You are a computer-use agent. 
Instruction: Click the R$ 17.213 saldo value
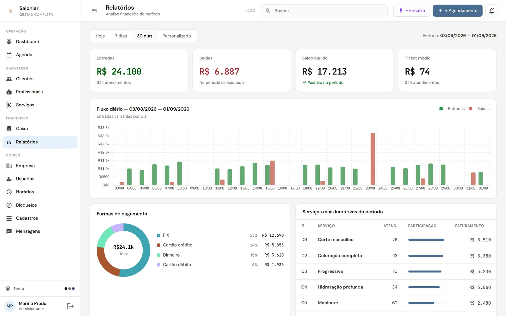click(324, 72)
